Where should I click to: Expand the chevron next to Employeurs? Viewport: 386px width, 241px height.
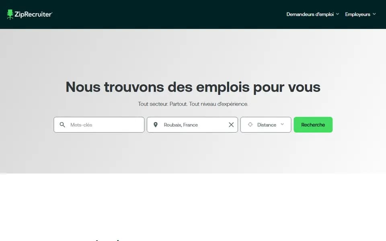tap(374, 14)
